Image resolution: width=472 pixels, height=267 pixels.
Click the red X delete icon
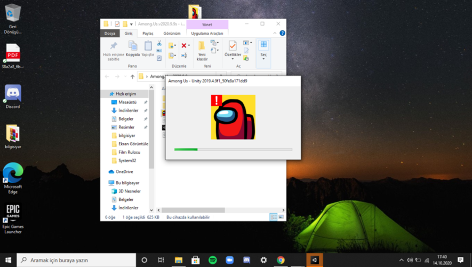[183, 45]
